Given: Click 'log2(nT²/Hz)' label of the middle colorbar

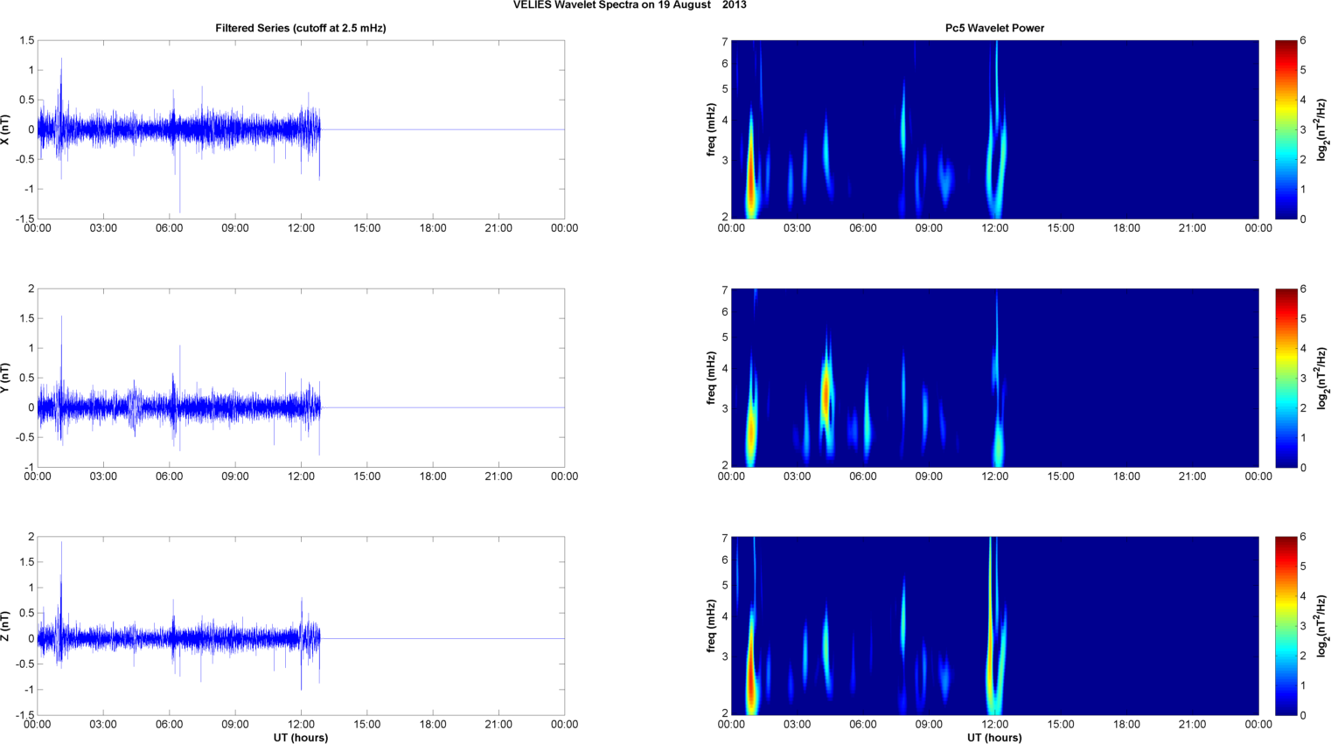Looking at the screenshot, I should pyautogui.click(x=1322, y=378).
